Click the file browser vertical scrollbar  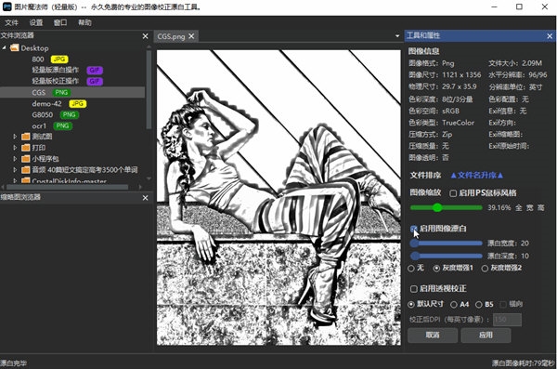point(149,89)
